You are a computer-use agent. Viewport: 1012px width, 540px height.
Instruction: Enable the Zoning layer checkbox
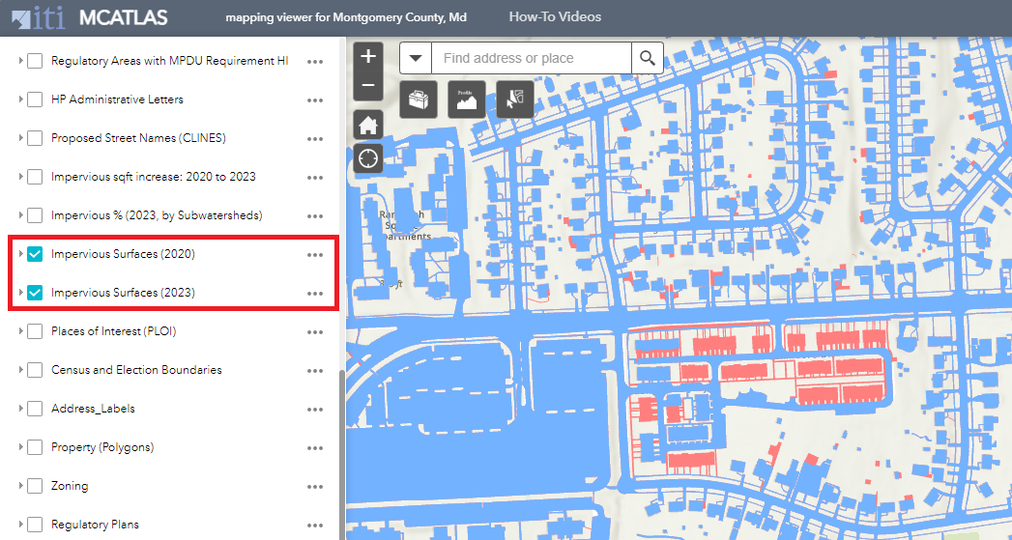(35, 486)
